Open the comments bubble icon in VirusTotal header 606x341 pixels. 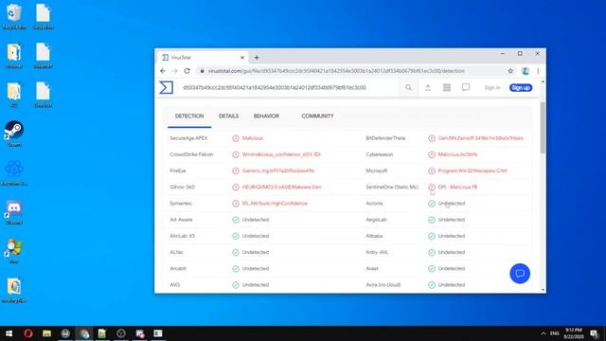coord(466,88)
